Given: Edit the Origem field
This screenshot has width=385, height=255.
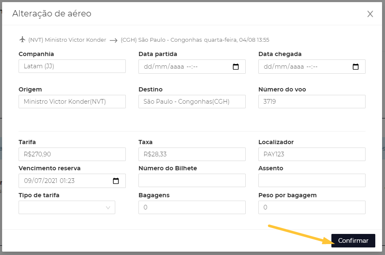Looking at the screenshot, I should pos(72,102).
